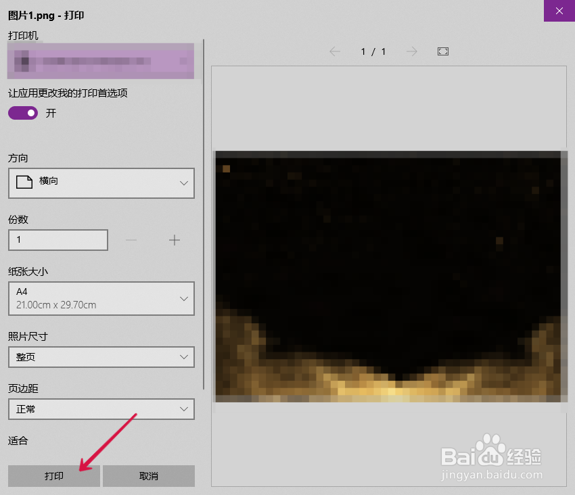Click the 打印 print button
This screenshot has height=495, width=575.
point(54,476)
